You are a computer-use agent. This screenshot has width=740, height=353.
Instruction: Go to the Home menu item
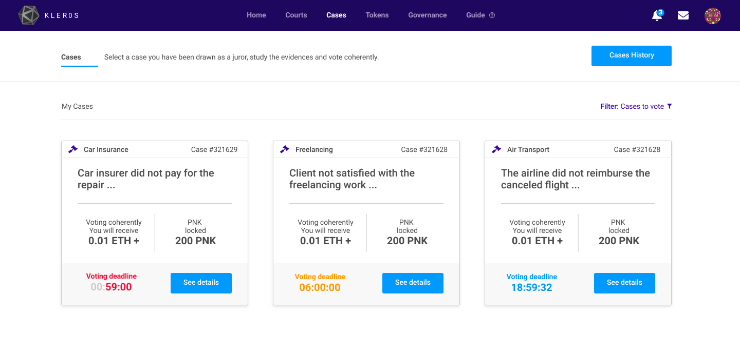coord(256,15)
